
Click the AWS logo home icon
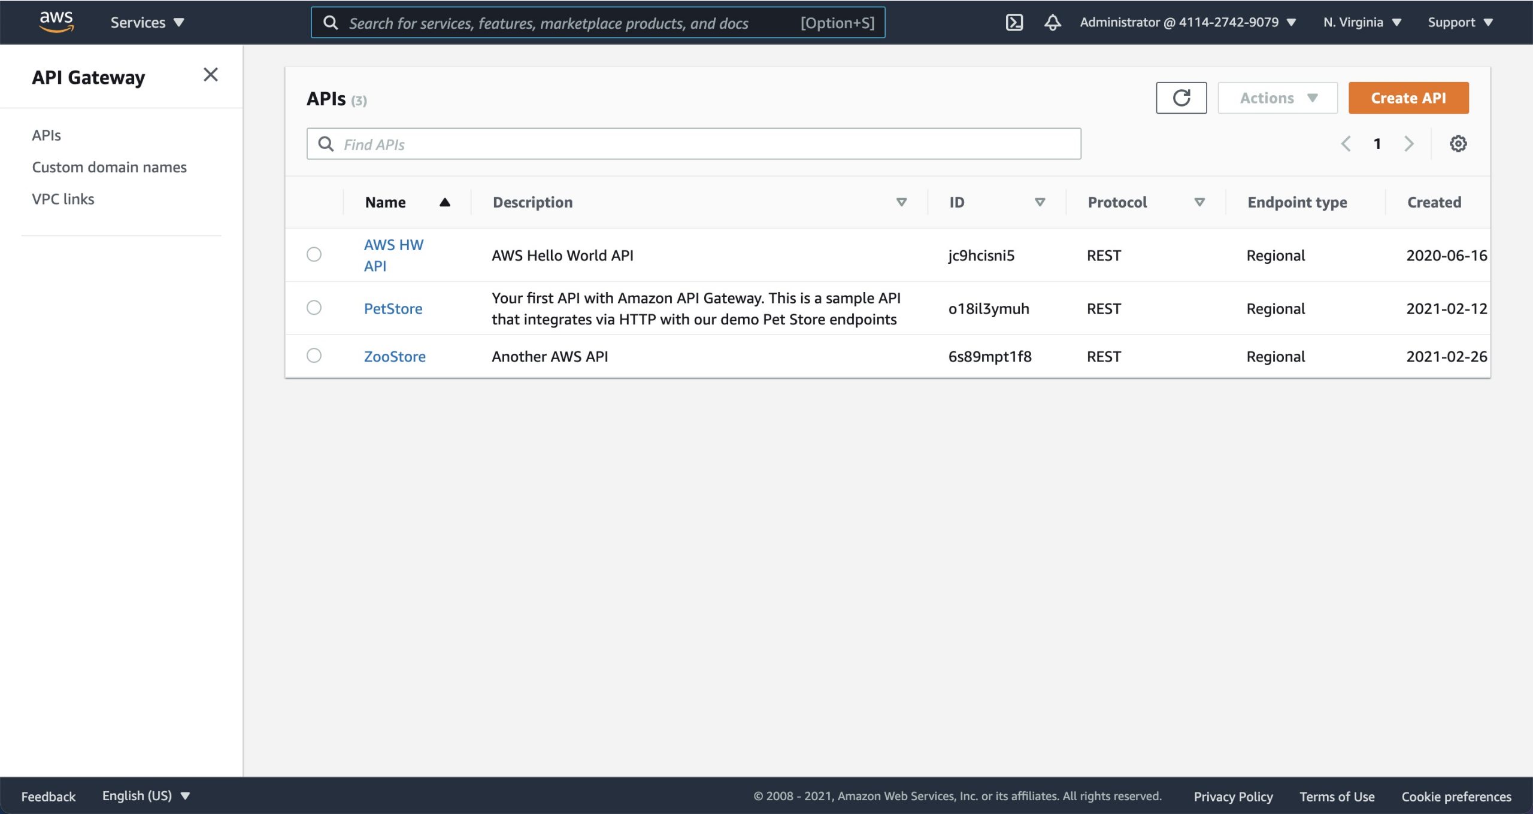56,22
